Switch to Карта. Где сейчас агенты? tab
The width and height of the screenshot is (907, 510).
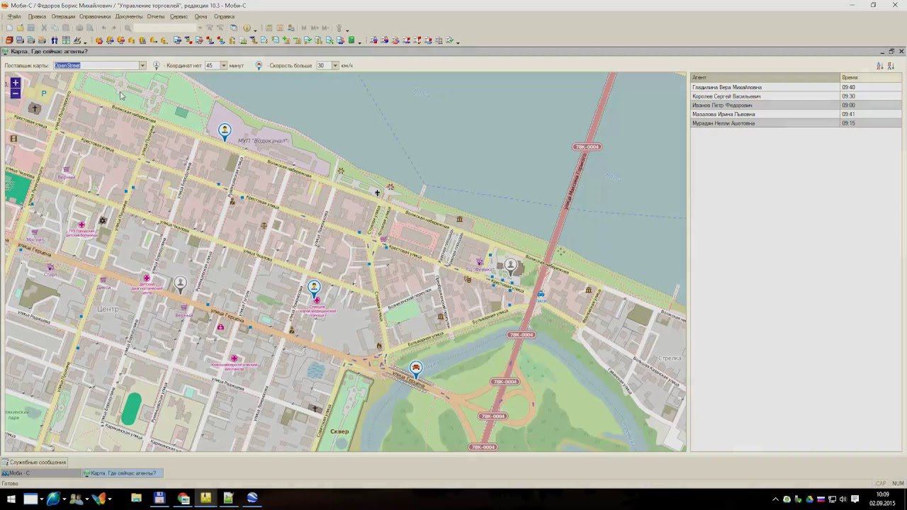tap(123, 473)
